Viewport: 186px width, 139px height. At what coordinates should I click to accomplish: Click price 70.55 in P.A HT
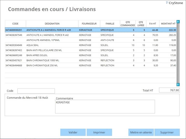155,35
